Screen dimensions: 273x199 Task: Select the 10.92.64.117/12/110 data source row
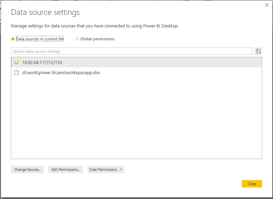pyautogui.click(x=136, y=62)
